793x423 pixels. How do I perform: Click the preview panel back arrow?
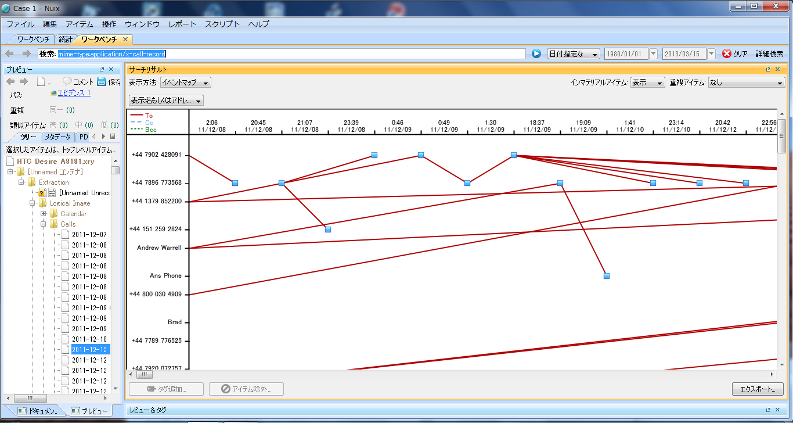point(10,81)
